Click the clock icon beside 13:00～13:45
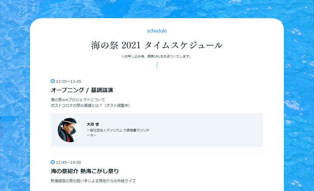This screenshot has height=191, width=314. click(x=53, y=81)
